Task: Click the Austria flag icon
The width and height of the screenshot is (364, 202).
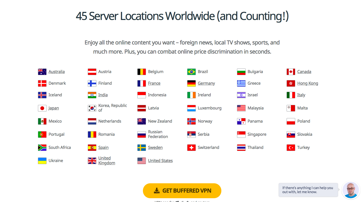Action: [x=92, y=72]
